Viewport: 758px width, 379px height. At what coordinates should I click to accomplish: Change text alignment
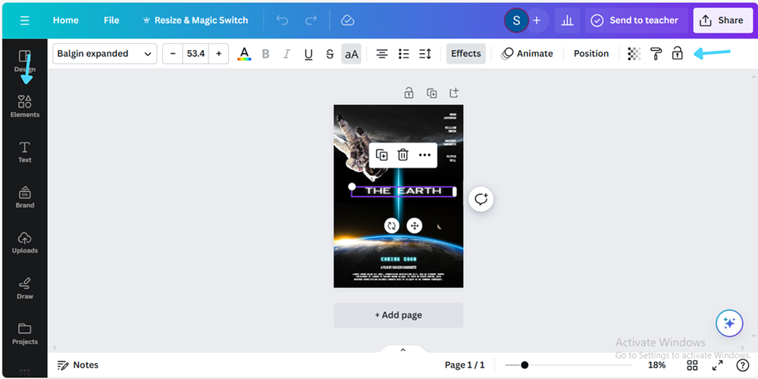click(382, 54)
